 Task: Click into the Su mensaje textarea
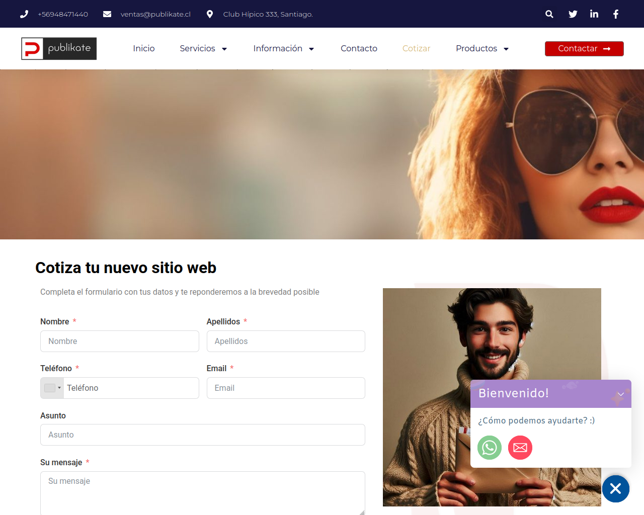tap(203, 493)
